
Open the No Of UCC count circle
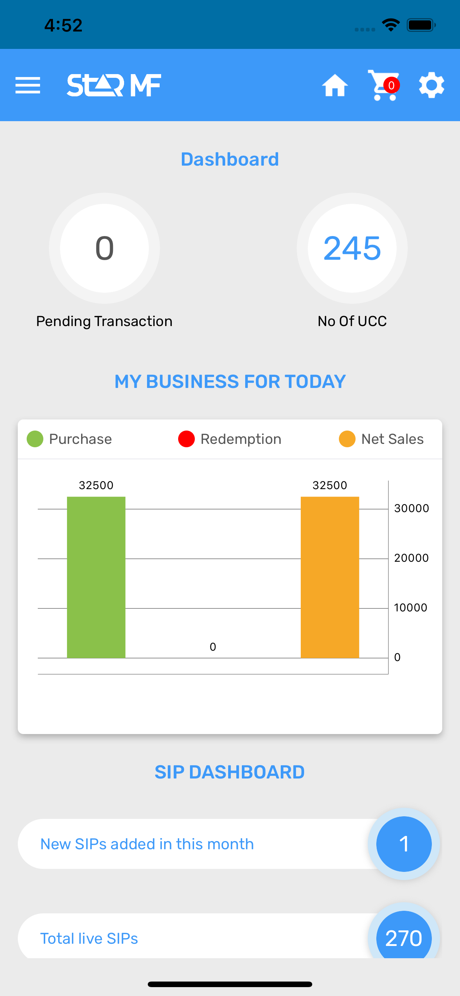click(352, 248)
